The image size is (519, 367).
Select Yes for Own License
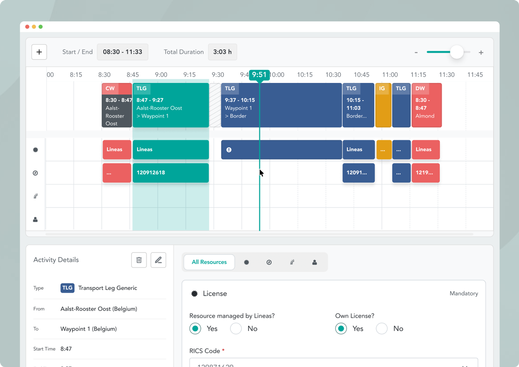click(x=341, y=328)
